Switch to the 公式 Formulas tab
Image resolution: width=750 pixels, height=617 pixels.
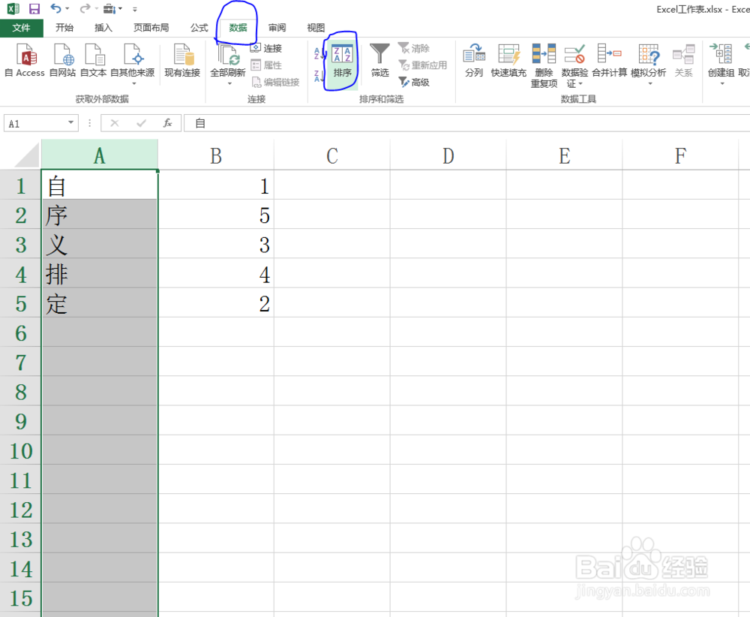pyautogui.click(x=199, y=28)
